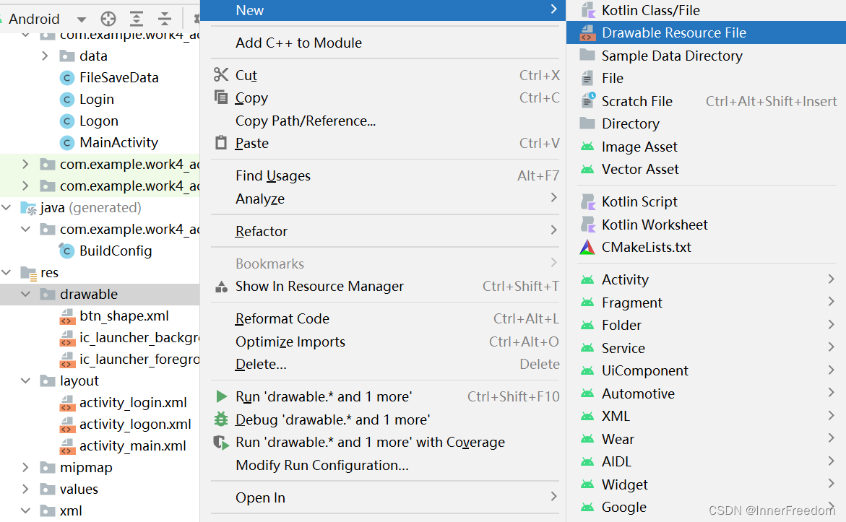Collapse the layout folder
Screen dimensions: 846x522
[x=25, y=380]
